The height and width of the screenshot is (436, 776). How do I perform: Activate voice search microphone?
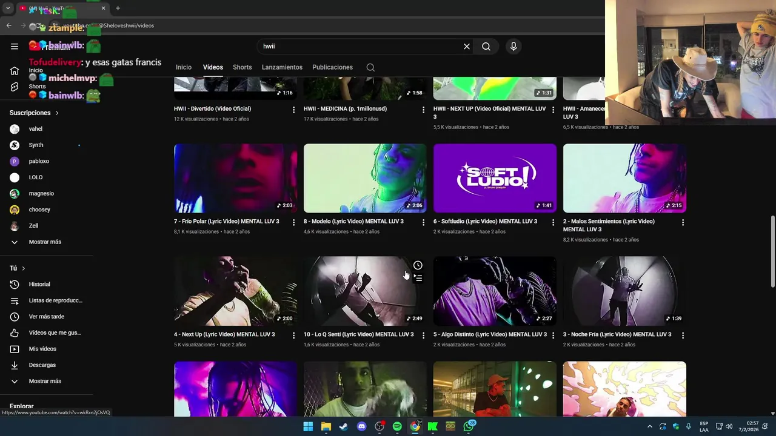[513, 46]
